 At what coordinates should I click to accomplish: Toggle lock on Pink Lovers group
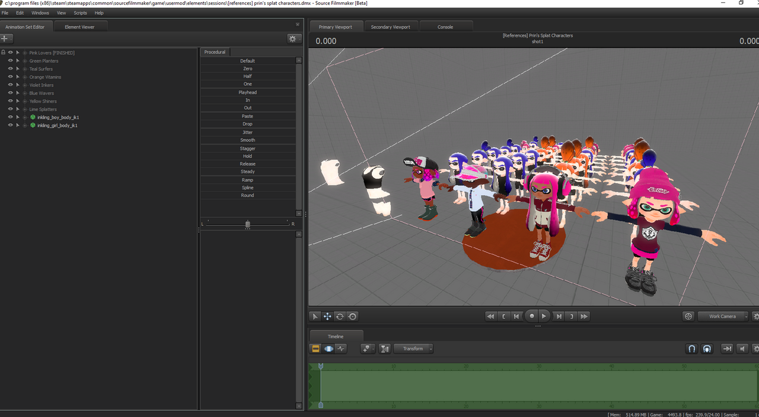click(3, 52)
